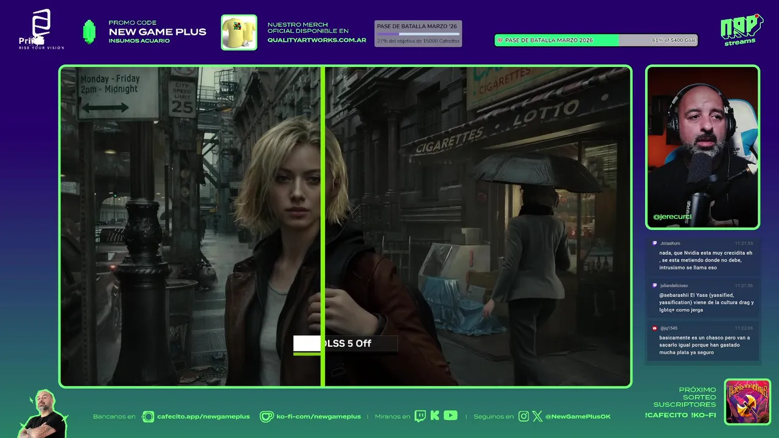
Task: Click the chat message mentioning @sebarashii
Action: (706, 302)
